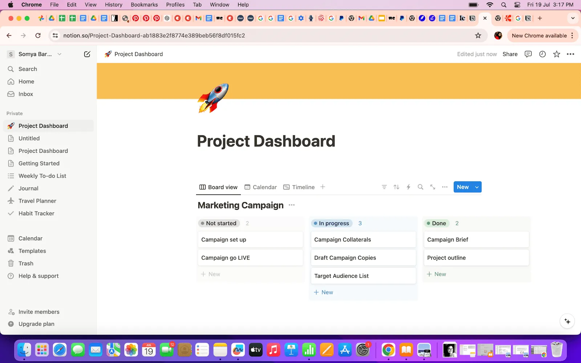Screen dimensions: 581x363
Task: Add new card under Done
Action: click(x=436, y=274)
